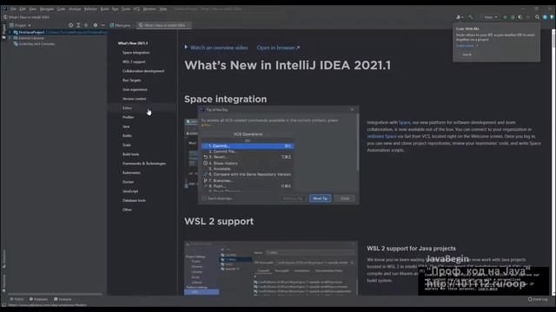Jump to User experience in contents
Screen dimensions: 556x312
[135, 89]
